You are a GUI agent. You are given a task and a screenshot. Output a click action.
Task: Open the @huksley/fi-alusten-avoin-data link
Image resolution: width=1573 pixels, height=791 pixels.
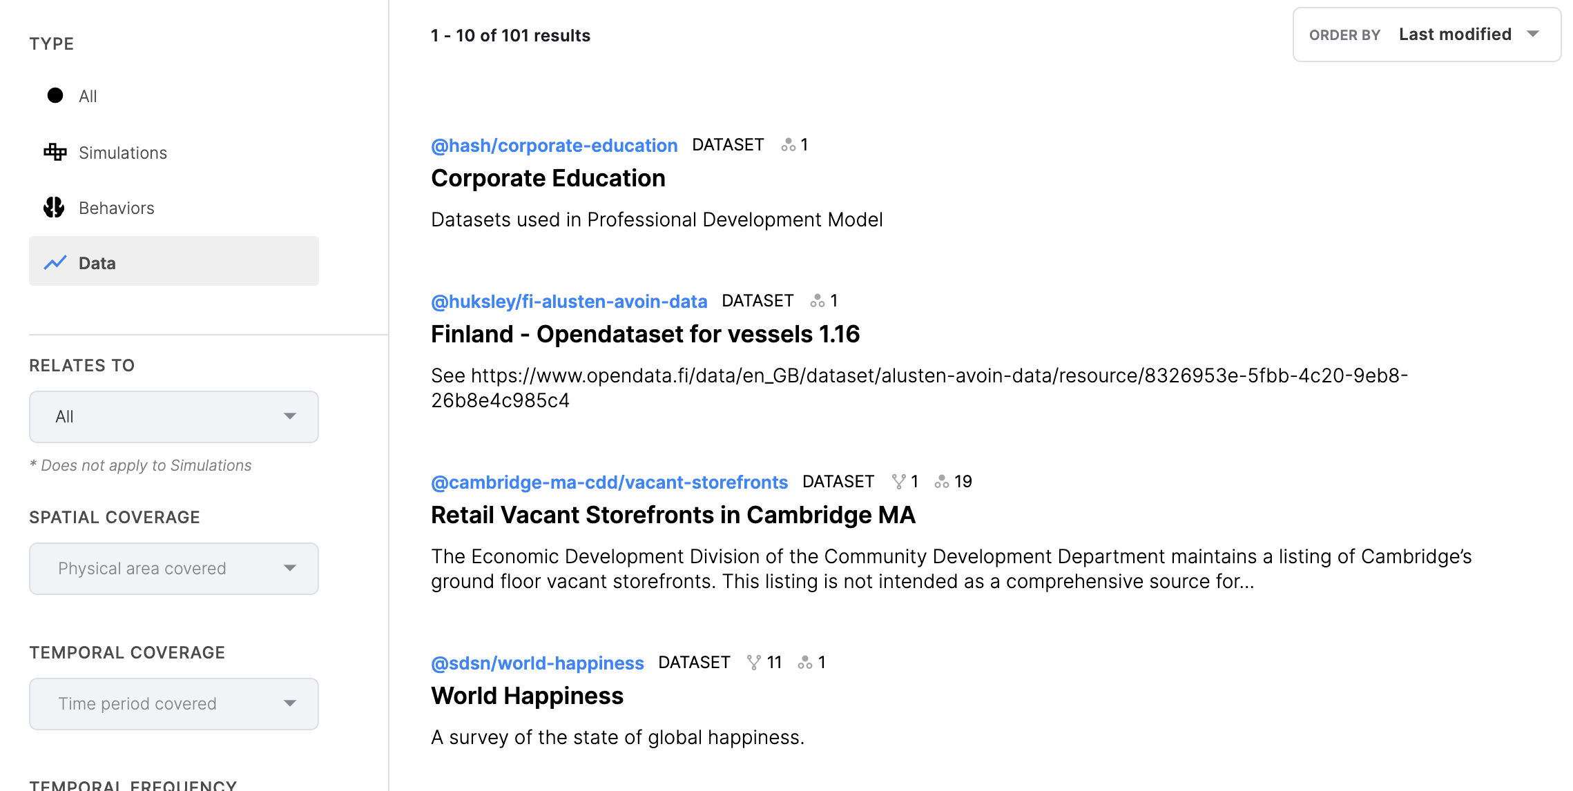click(569, 302)
